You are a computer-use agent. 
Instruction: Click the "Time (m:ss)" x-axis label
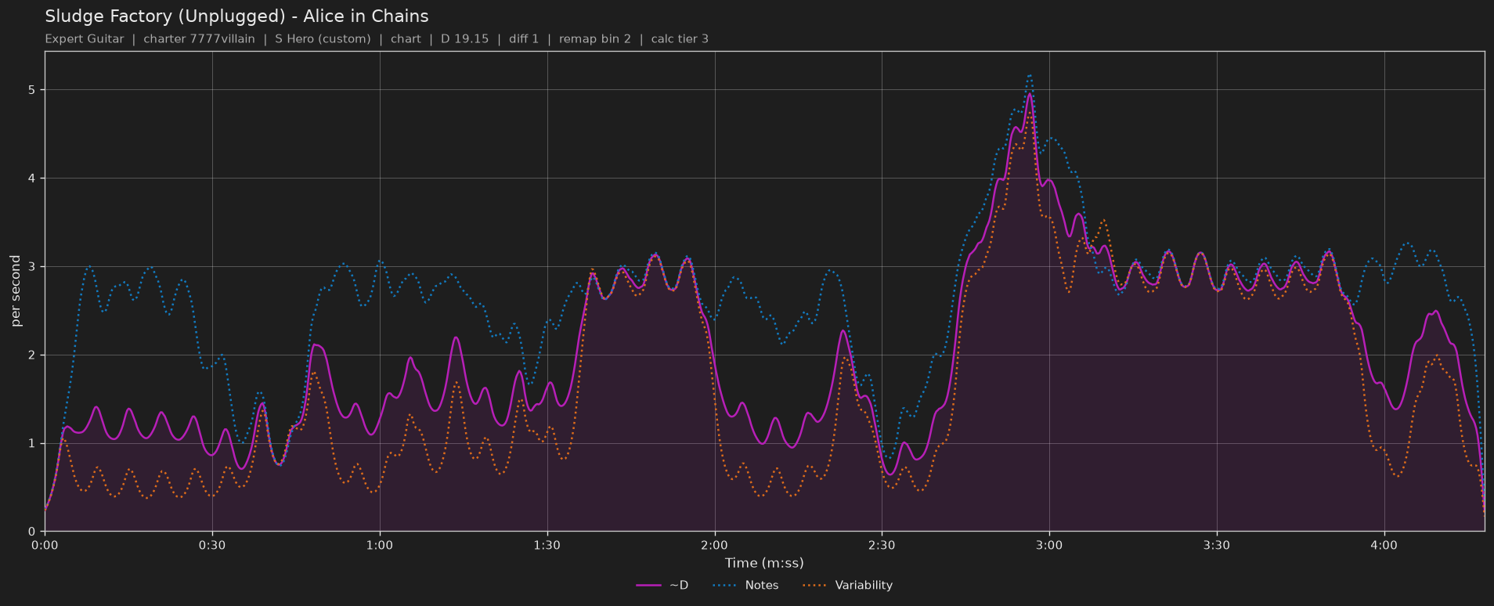pos(764,563)
